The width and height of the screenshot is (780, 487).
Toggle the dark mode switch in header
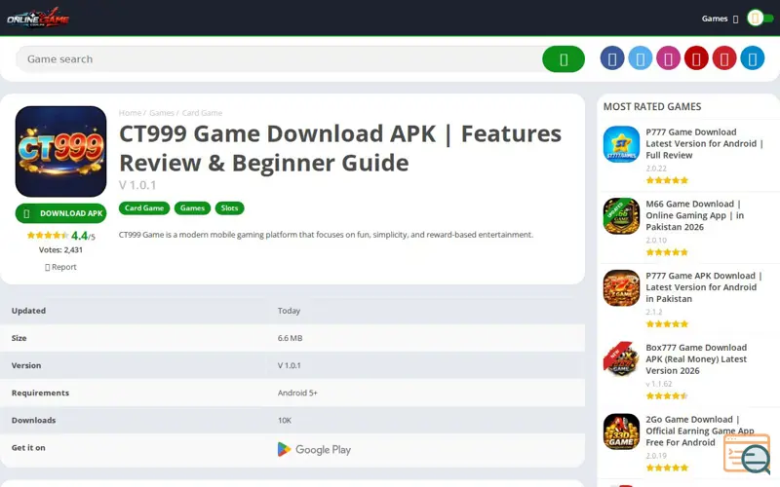click(x=760, y=19)
